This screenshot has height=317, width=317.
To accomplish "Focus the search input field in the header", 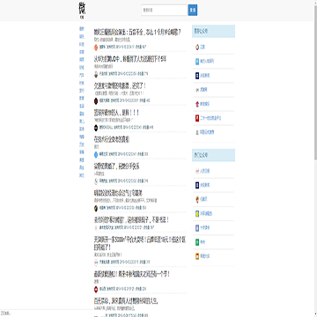I will coord(165,10).
